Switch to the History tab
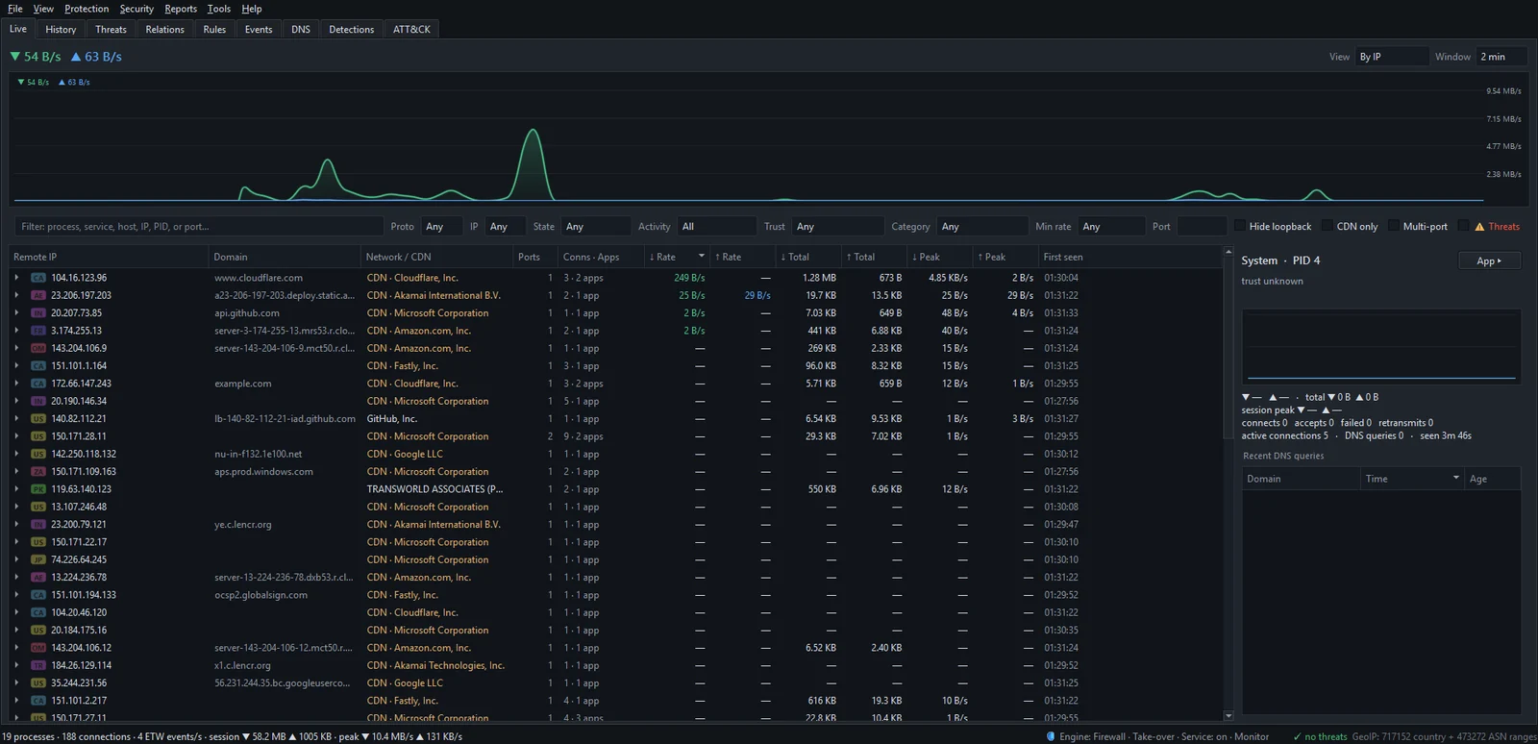This screenshot has height=744, width=1538. click(x=61, y=30)
